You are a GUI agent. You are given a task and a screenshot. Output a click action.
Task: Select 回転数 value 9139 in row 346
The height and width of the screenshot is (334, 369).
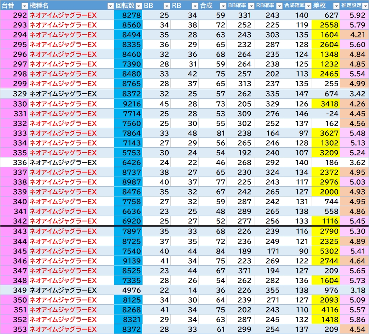[x=128, y=261]
